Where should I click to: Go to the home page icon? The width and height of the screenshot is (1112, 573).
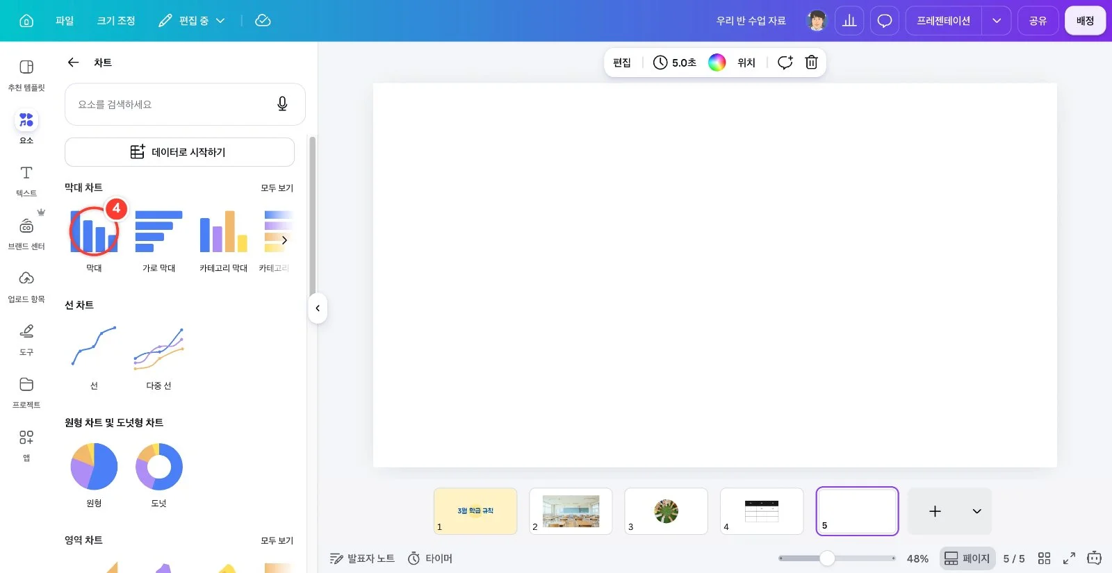[26, 21]
